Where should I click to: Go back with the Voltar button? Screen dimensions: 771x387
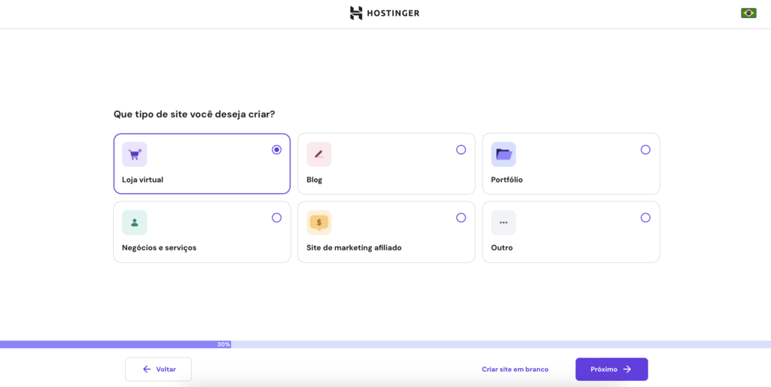coord(158,370)
